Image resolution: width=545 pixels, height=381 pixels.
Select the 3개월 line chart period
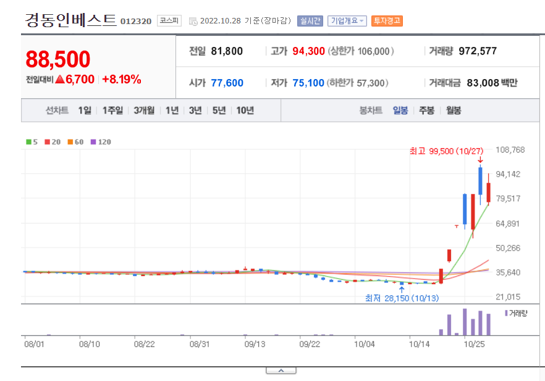pyautogui.click(x=144, y=111)
